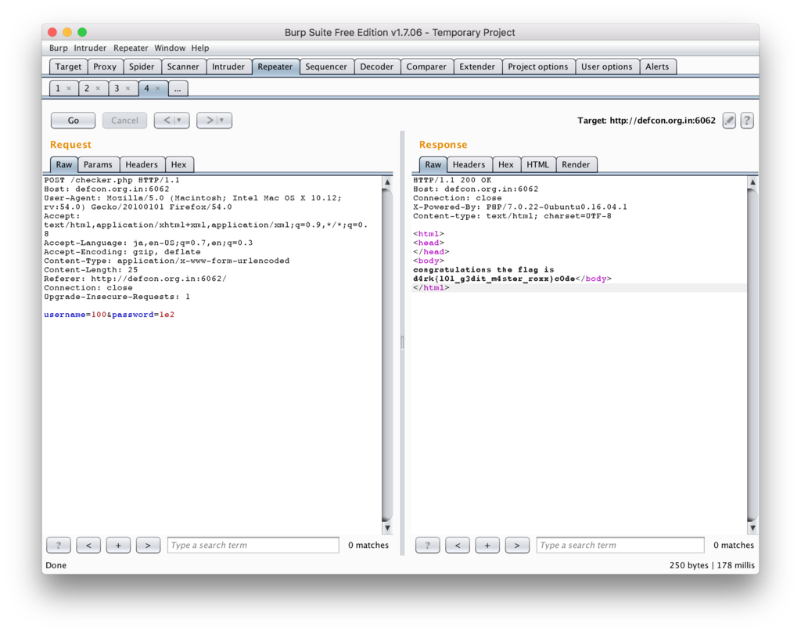Click the flag text d4rk{101_g3dit_m4ster_roxx}c0de
The image size is (801, 634).
tap(494, 279)
